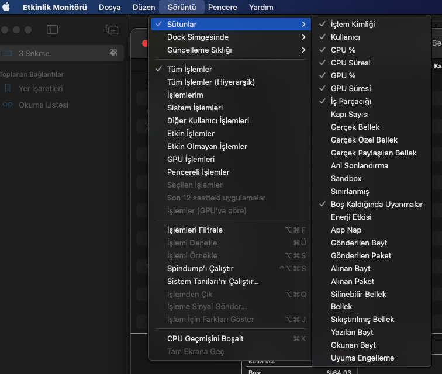Enable Gönderilen Bayt column
Viewport: 442px width, 374px height.
371,243
